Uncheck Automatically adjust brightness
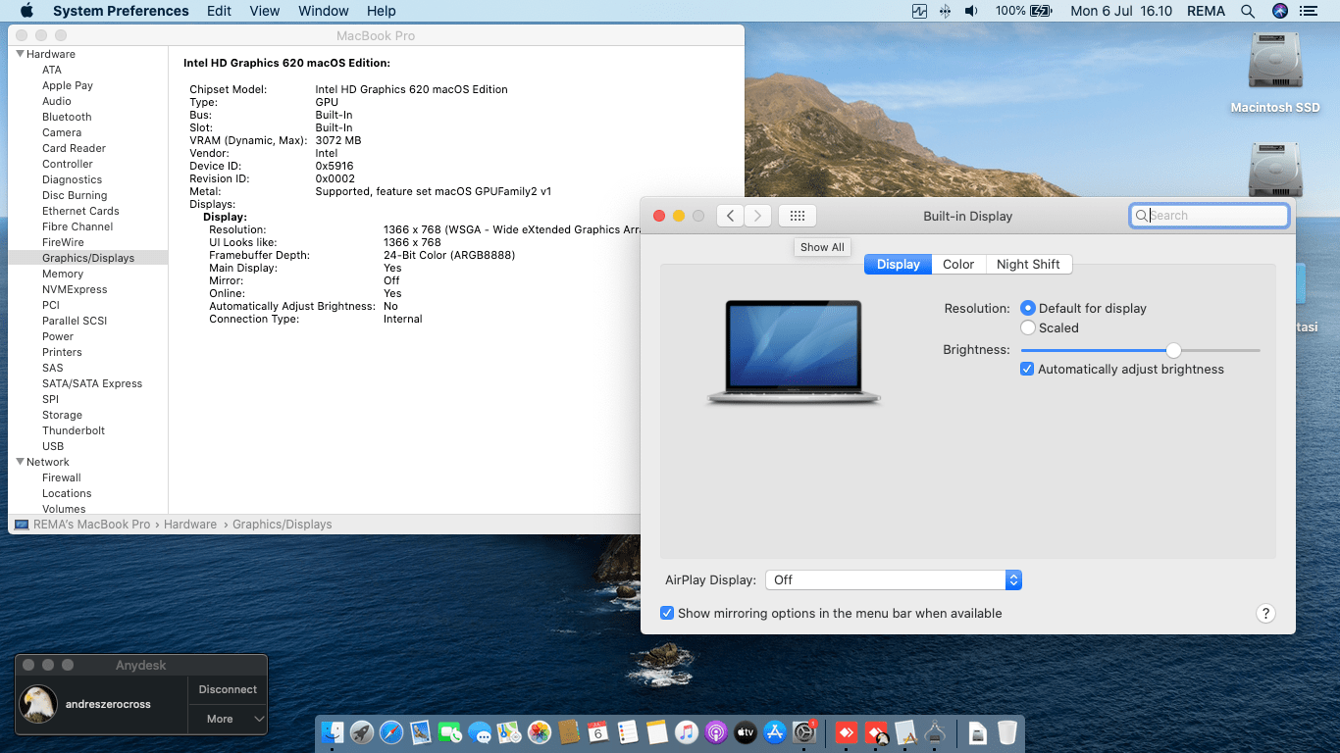Image resolution: width=1340 pixels, height=753 pixels. tap(1027, 370)
